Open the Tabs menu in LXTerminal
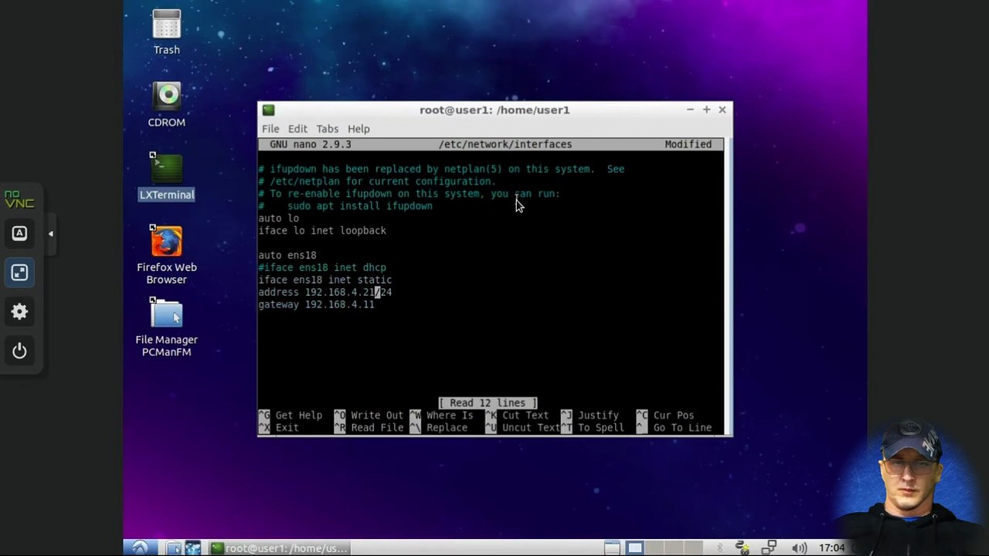This screenshot has height=556, width=989. (327, 129)
